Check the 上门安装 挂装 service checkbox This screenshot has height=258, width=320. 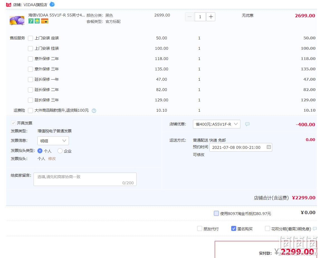pos(30,49)
